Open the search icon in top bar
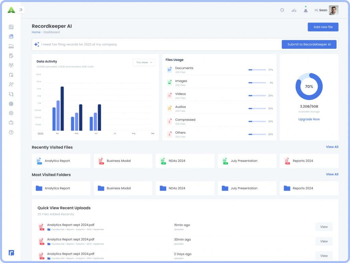Image resolution: width=350 pixels, height=263 pixels. [x=282, y=10]
